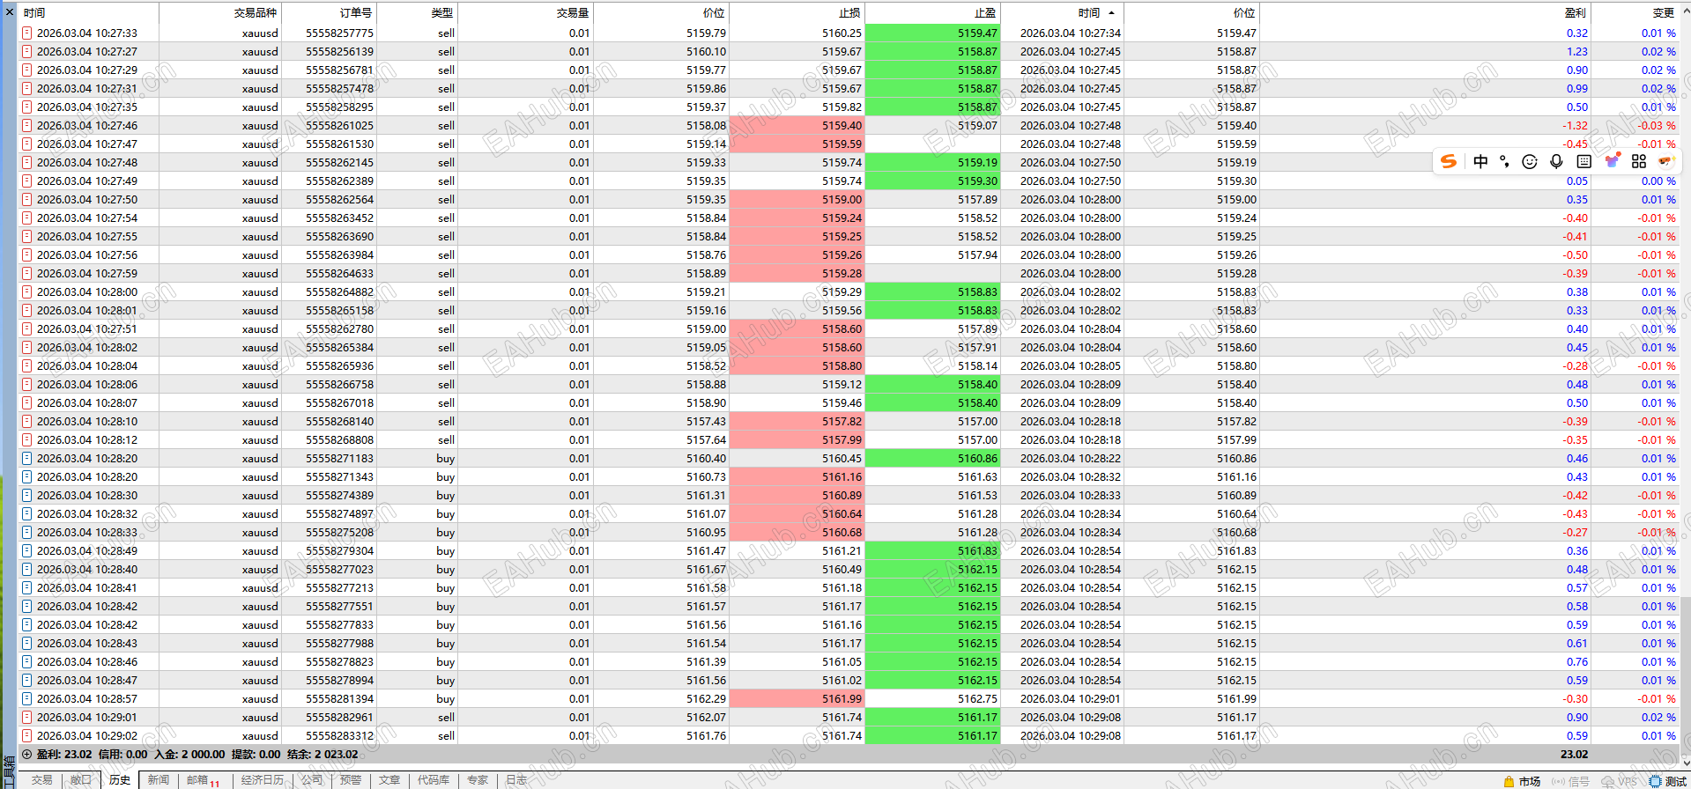The image size is (1691, 789).
Task: Open the 预警 tab
Action: tap(351, 780)
